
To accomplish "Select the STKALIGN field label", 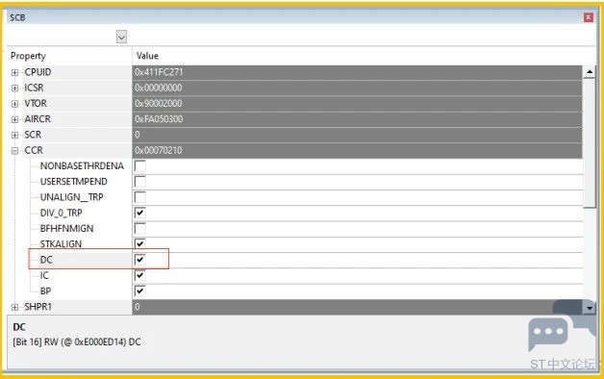I will [x=61, y=243].
